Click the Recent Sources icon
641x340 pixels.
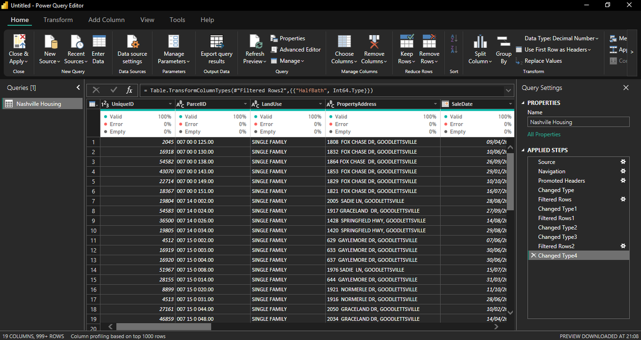(76, 42)
